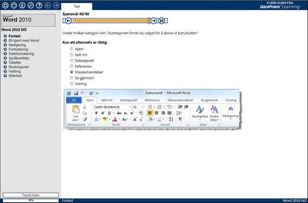Click the bulleted list icon in illustration

(x=150, y=107)
